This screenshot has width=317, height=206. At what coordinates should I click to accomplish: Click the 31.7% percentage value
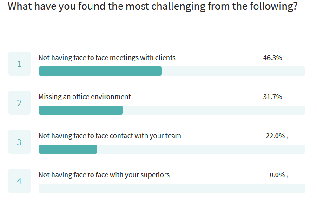pos(272,97)
